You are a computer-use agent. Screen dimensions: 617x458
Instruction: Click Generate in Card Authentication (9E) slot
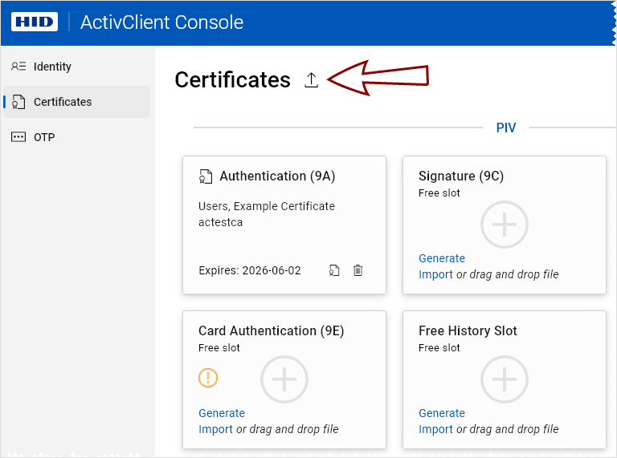(x=222, y=413)
